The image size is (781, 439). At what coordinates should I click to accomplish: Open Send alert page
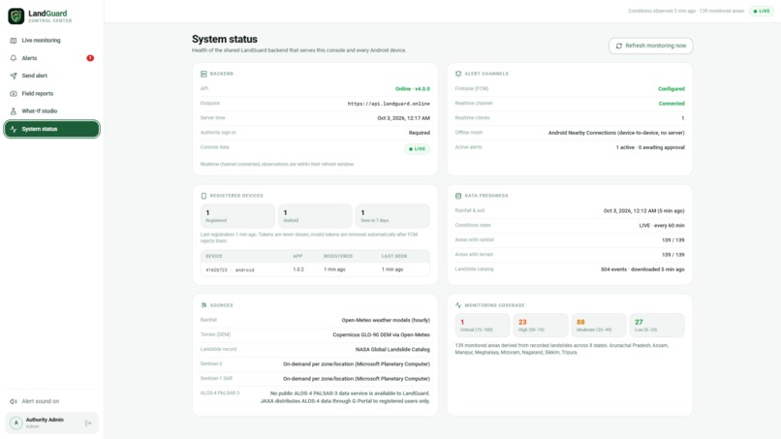51,76
